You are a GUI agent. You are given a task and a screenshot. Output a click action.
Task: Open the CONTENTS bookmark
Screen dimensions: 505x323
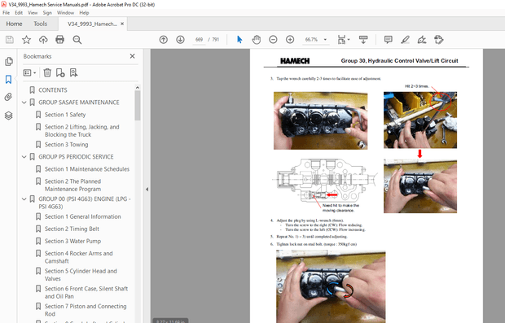(x=53, y=90)
